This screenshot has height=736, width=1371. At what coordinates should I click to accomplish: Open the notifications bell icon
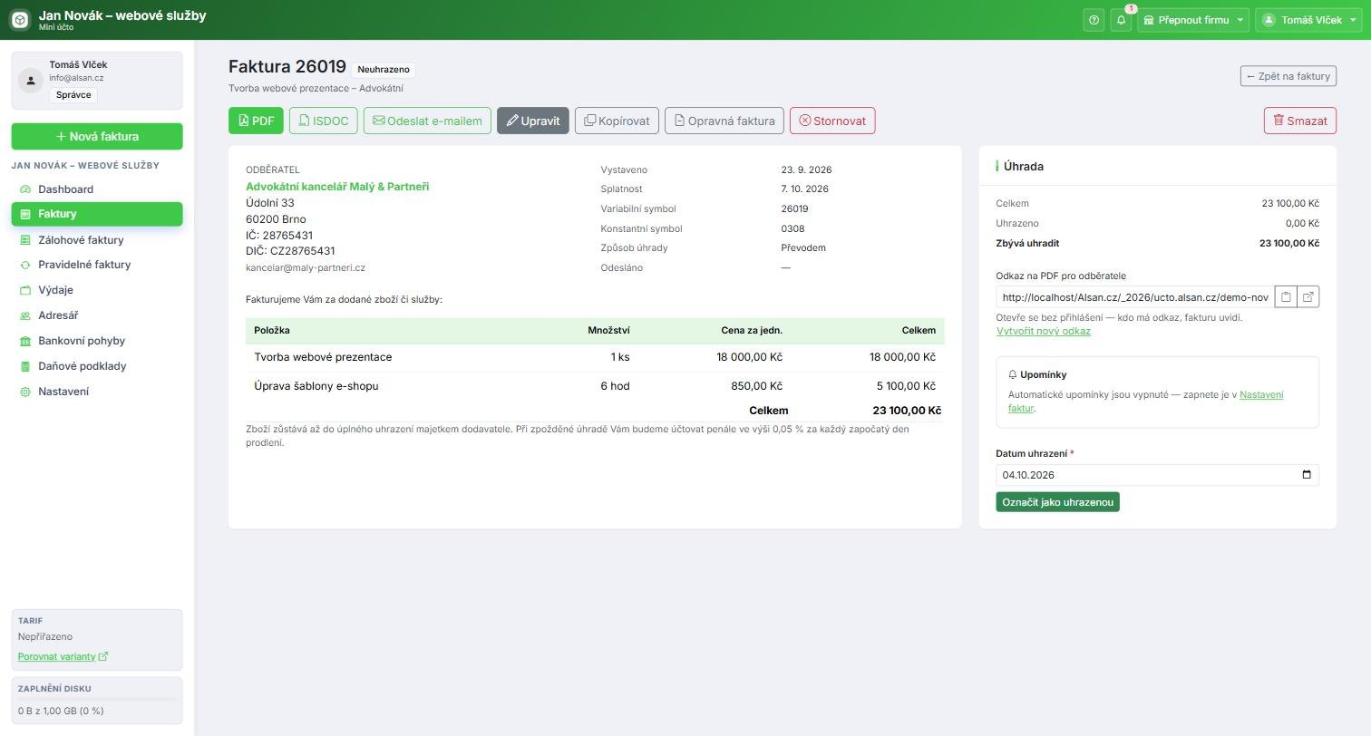(1121, 20)
